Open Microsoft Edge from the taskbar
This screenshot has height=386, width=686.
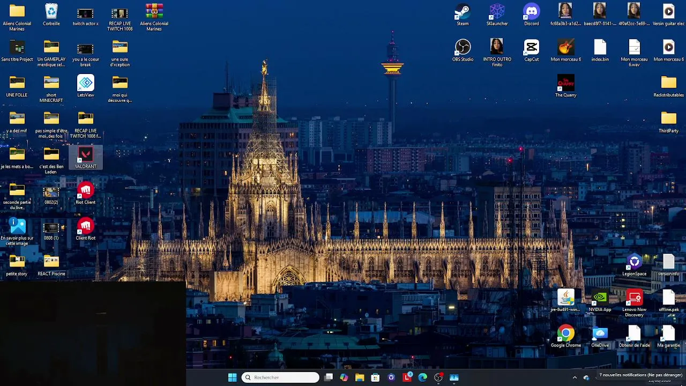coord(422,377)
